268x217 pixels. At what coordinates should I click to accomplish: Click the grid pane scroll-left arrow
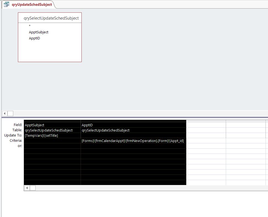pos(27,188)
